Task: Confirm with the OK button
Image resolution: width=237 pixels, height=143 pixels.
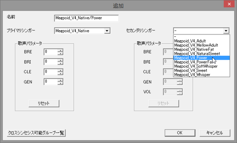Action: tap(180, 133)
